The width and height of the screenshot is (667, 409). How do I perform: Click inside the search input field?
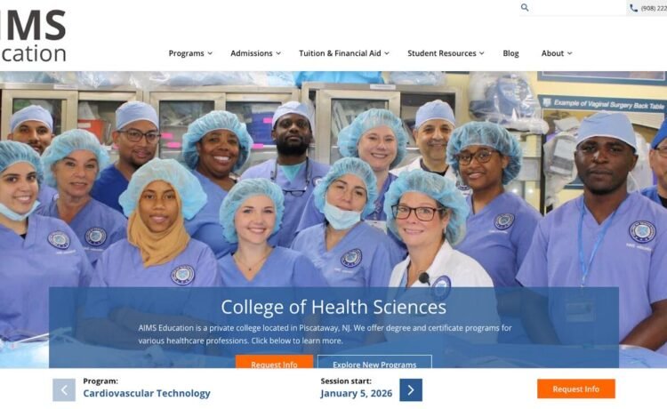(577, 8)
